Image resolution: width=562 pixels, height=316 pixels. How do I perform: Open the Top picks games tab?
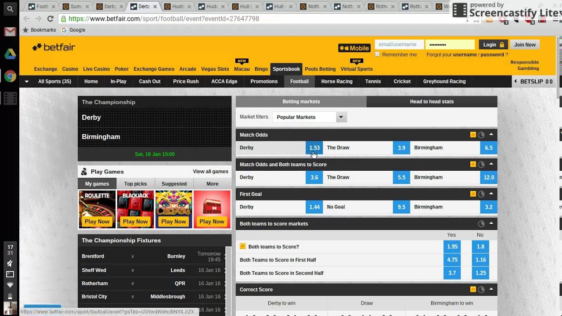click(135, 184)
